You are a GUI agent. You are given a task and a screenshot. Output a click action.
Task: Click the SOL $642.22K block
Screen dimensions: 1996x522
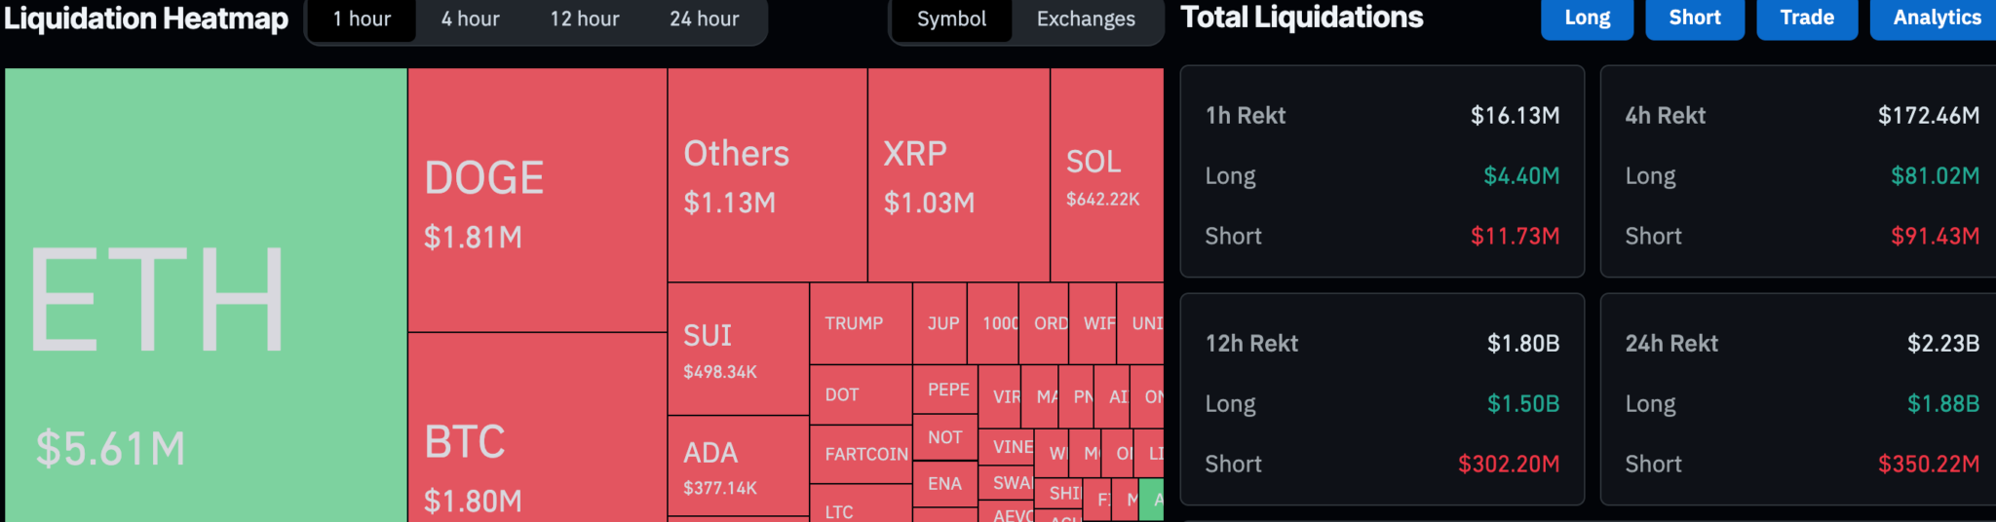point(1106,175)
